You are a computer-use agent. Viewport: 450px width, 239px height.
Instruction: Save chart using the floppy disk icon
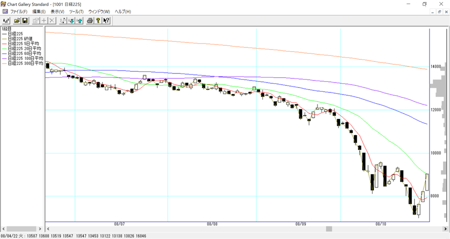tap(25, 20)
